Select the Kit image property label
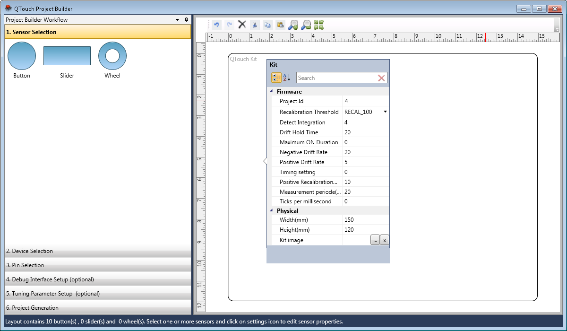The image size is (567, 331). tap(292, 240)
